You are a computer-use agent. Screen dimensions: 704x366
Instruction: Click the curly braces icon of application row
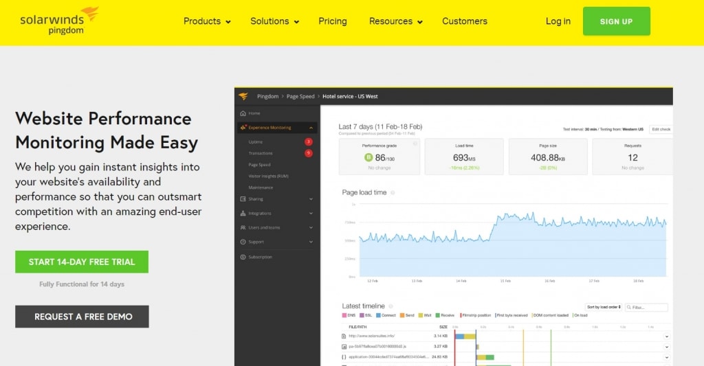coord(344,358)
